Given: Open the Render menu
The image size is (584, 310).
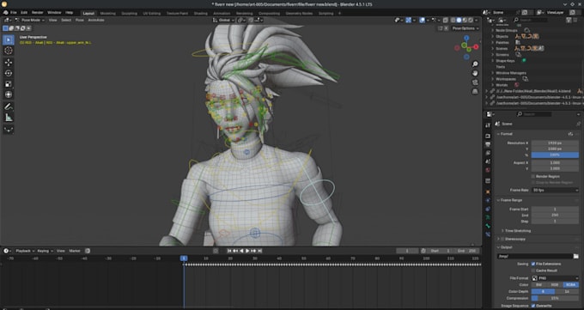Looking at the screenshot, I should pos(37,13).
